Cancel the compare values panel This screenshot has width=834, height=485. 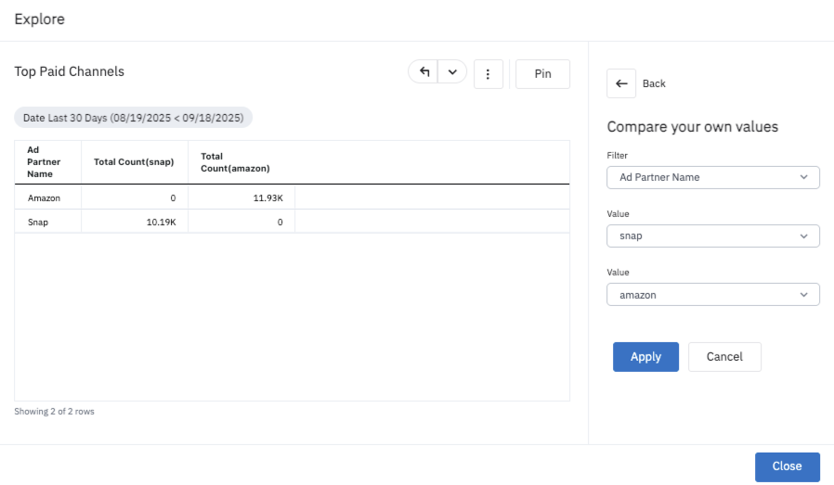724,357
